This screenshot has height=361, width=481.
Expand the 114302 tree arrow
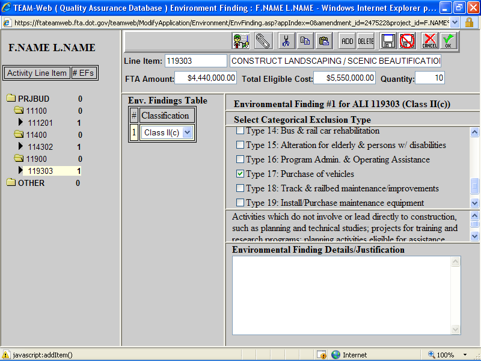[x=22, y=147]
